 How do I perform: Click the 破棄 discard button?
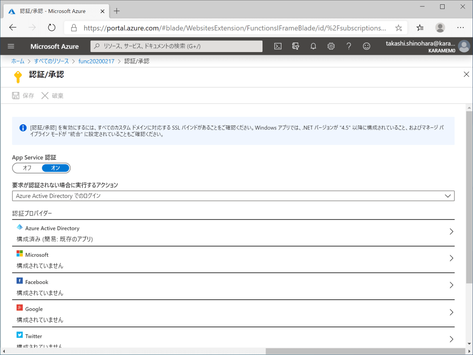pos(52,95)
